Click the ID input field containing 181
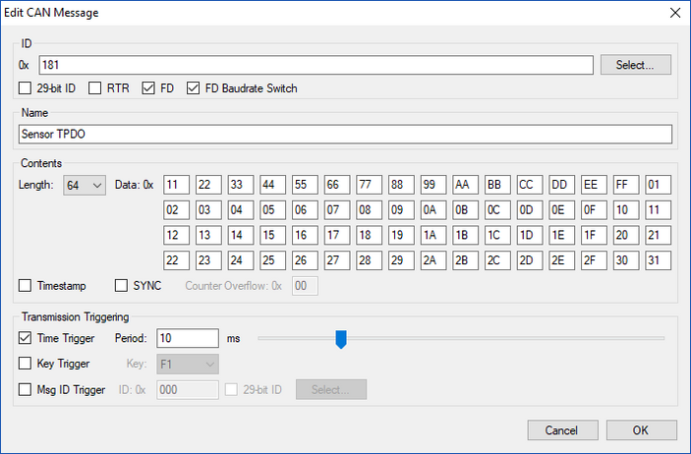691x454 pixels. pyautogui.click(x=316, y=65)
